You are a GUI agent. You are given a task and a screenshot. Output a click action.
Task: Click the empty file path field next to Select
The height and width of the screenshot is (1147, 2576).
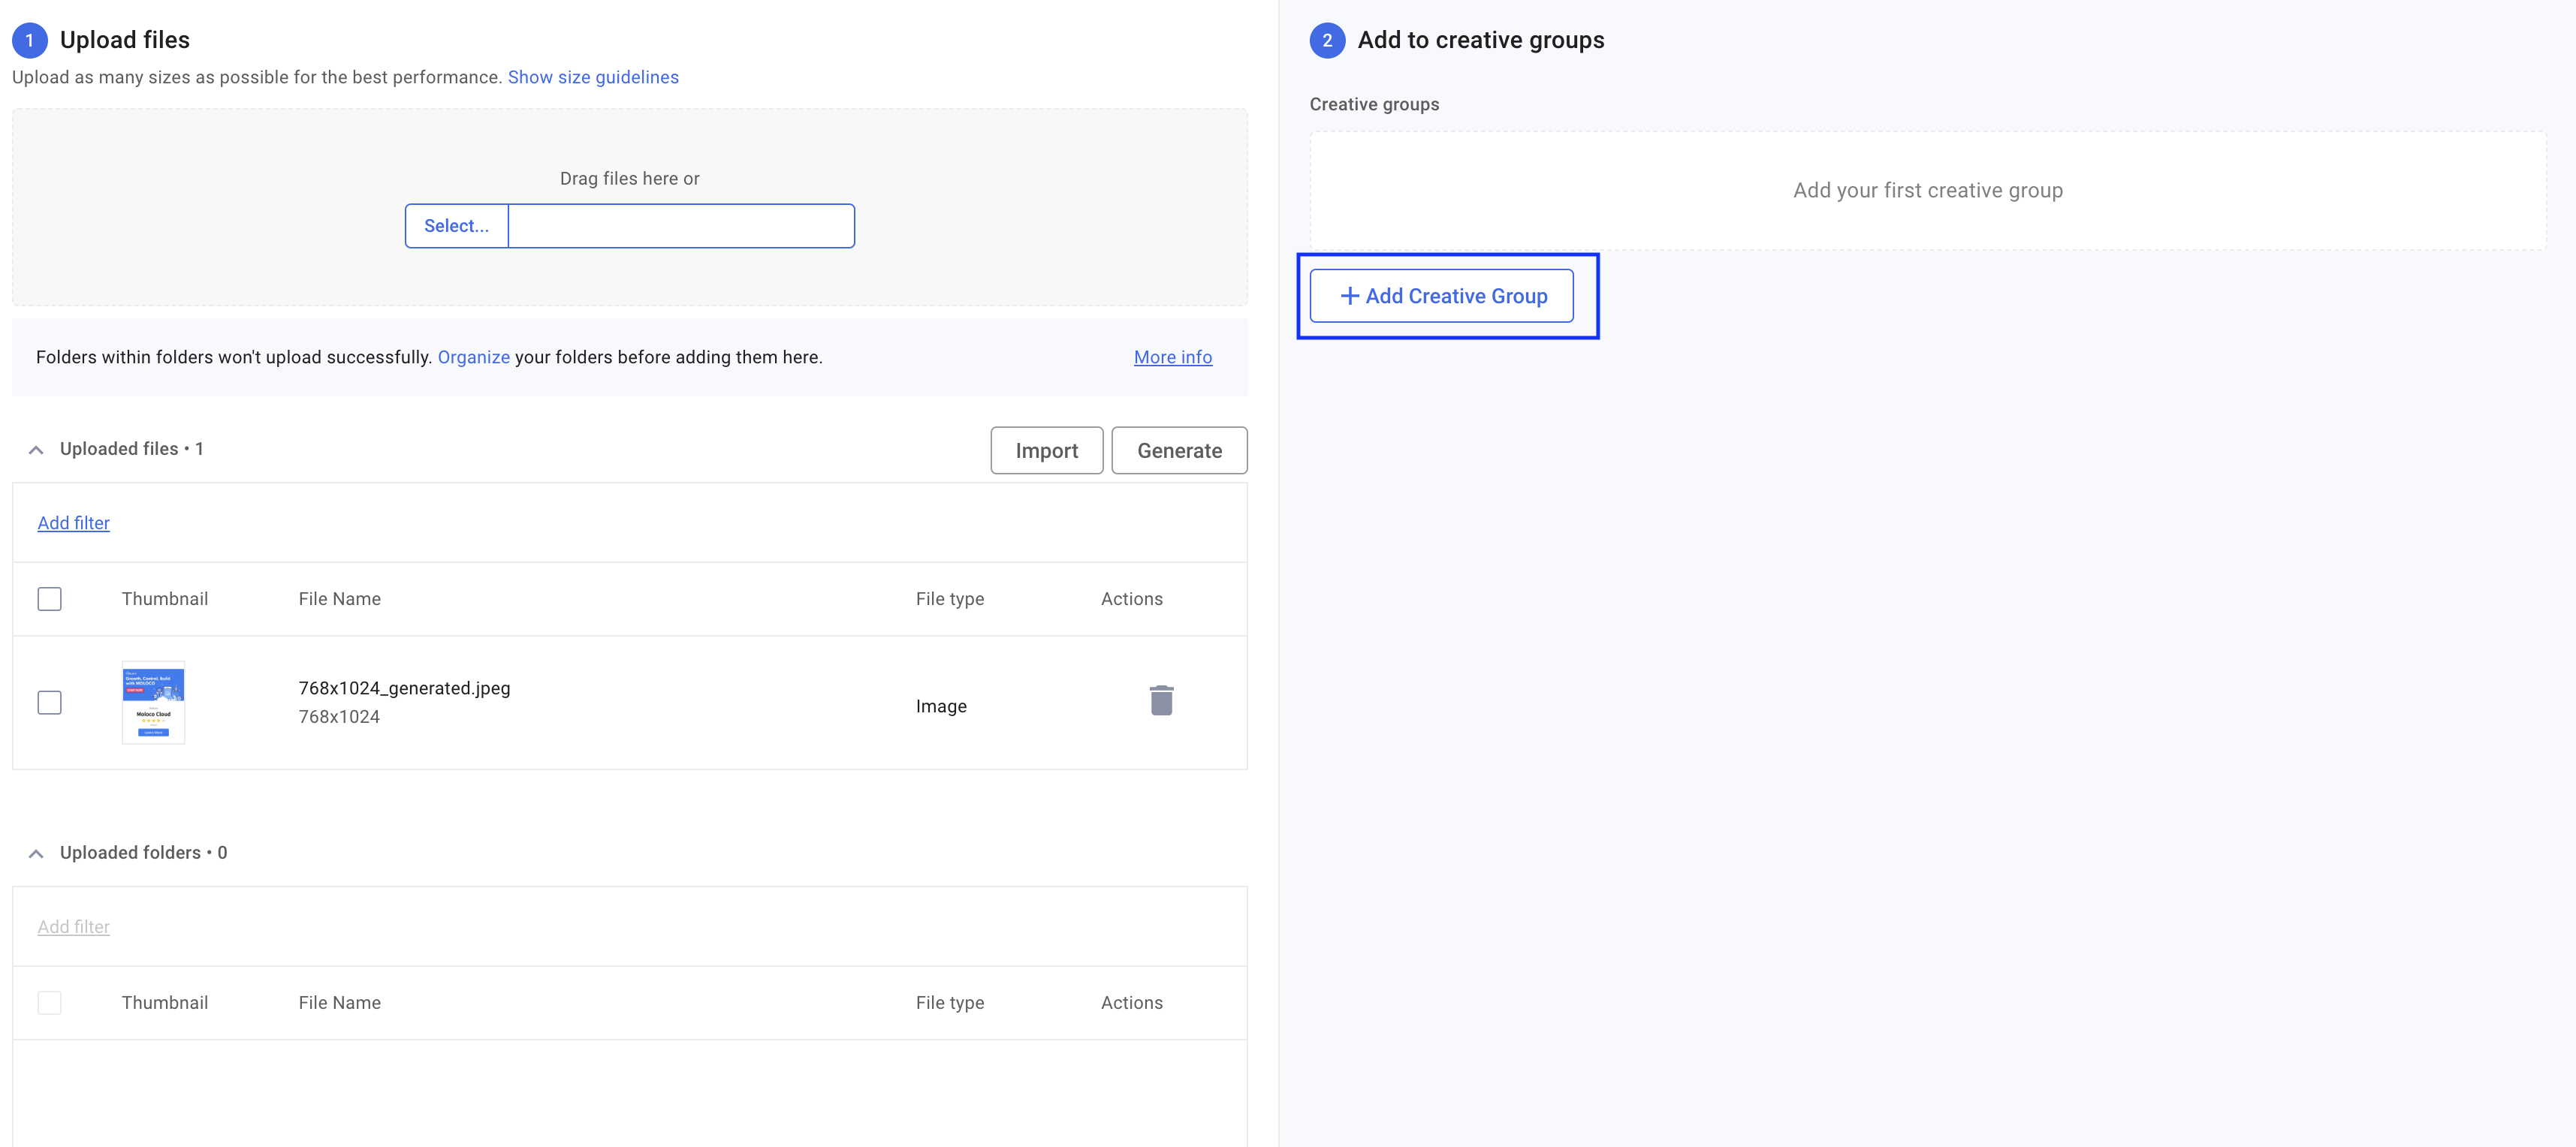pyautogui.click(x=682, y=226)
